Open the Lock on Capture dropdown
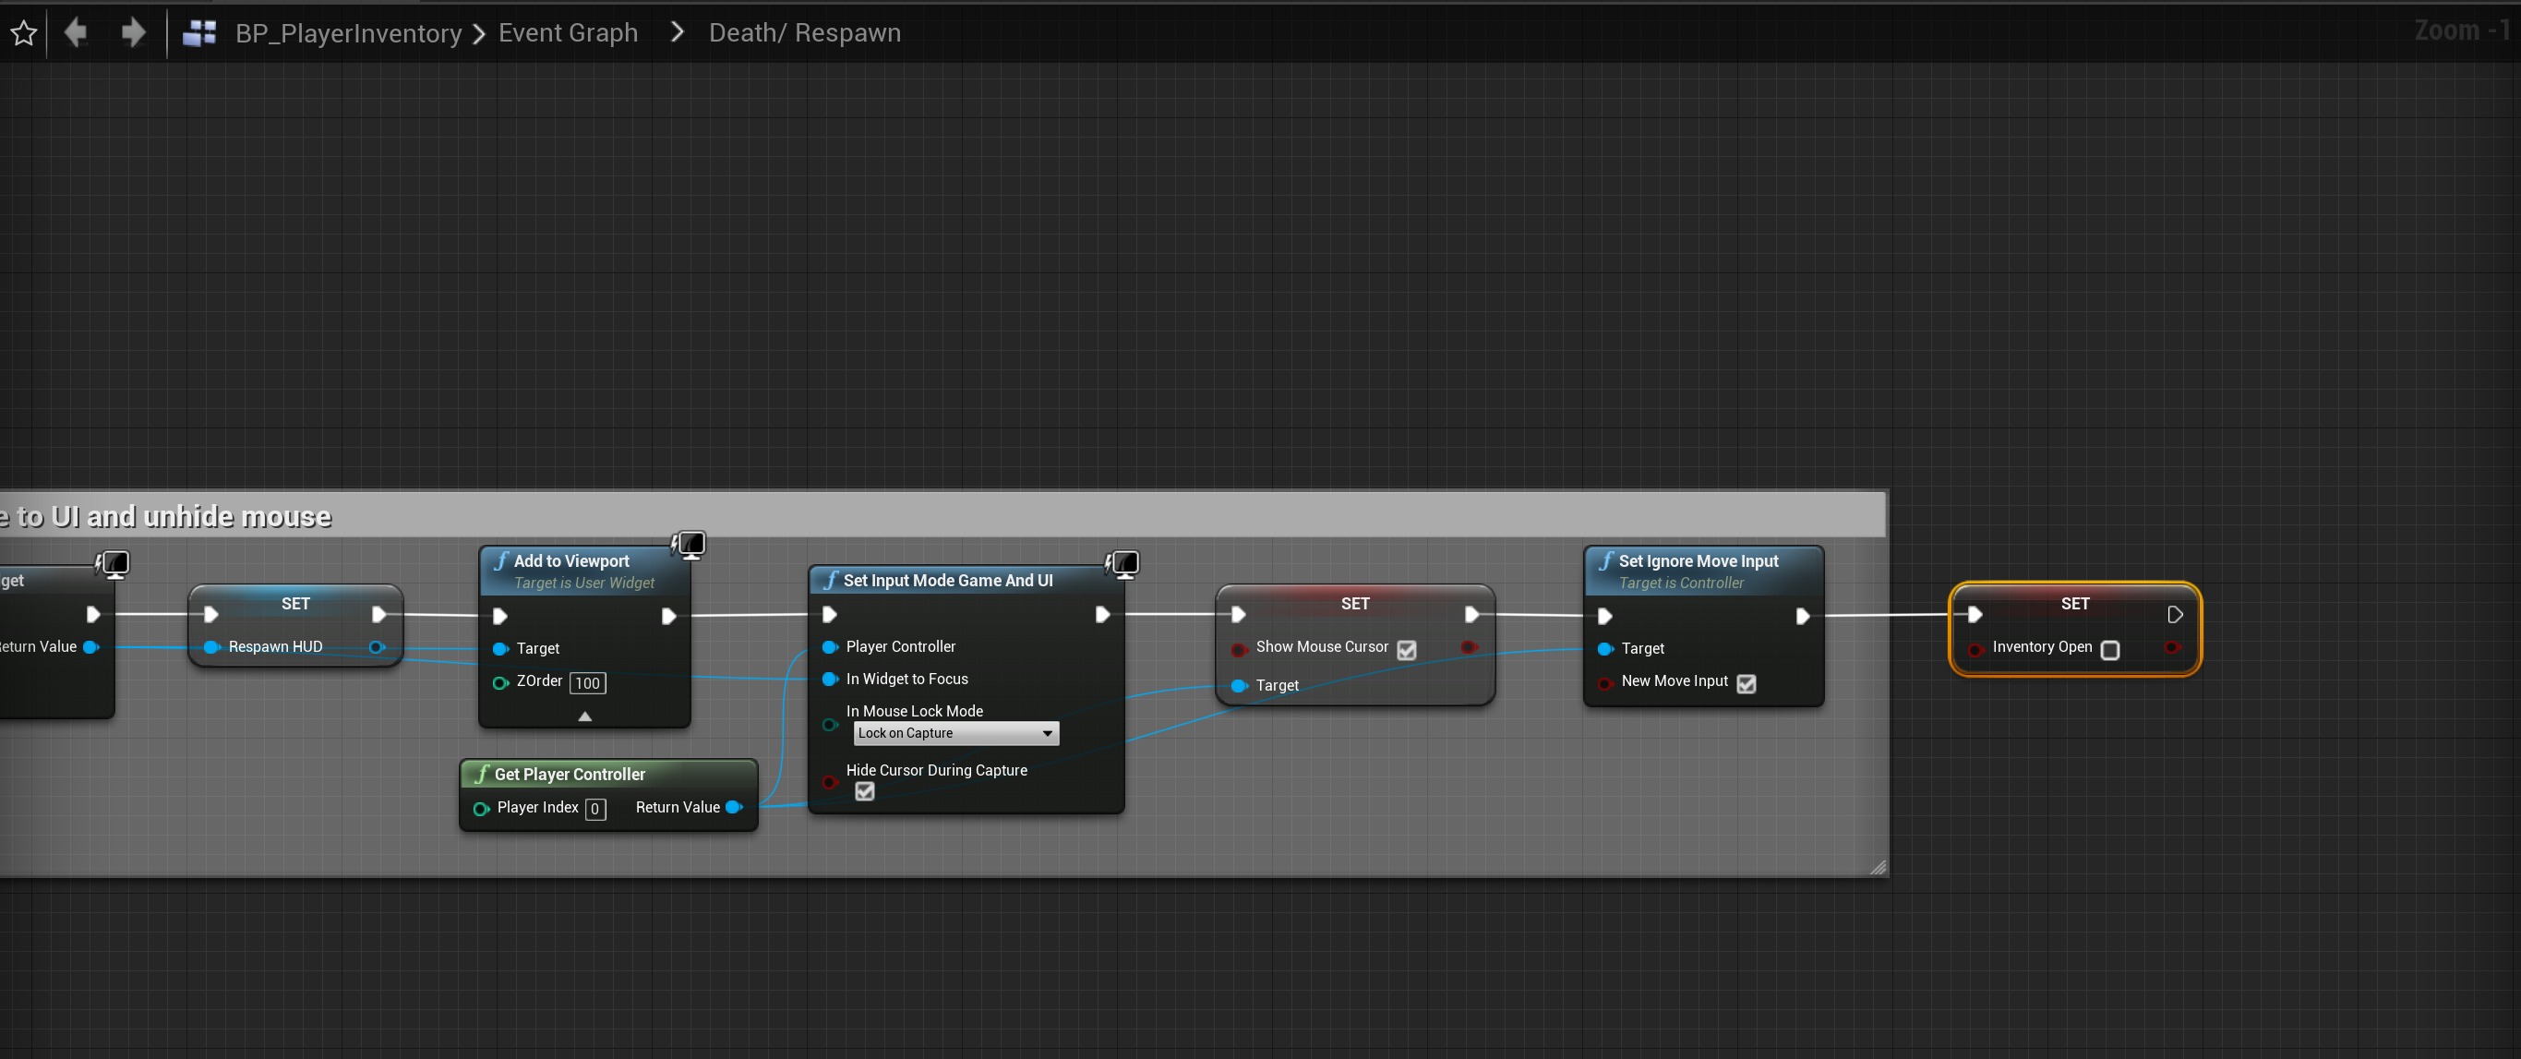Screen dimensions: 2521x1059 956,733
